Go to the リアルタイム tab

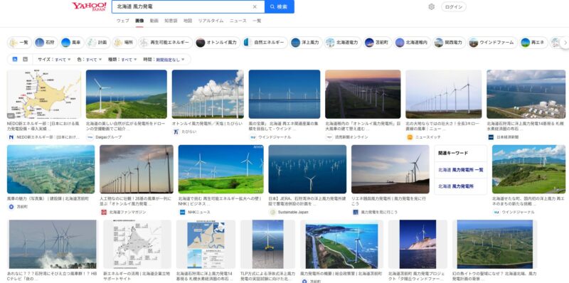tap(211, 21)
